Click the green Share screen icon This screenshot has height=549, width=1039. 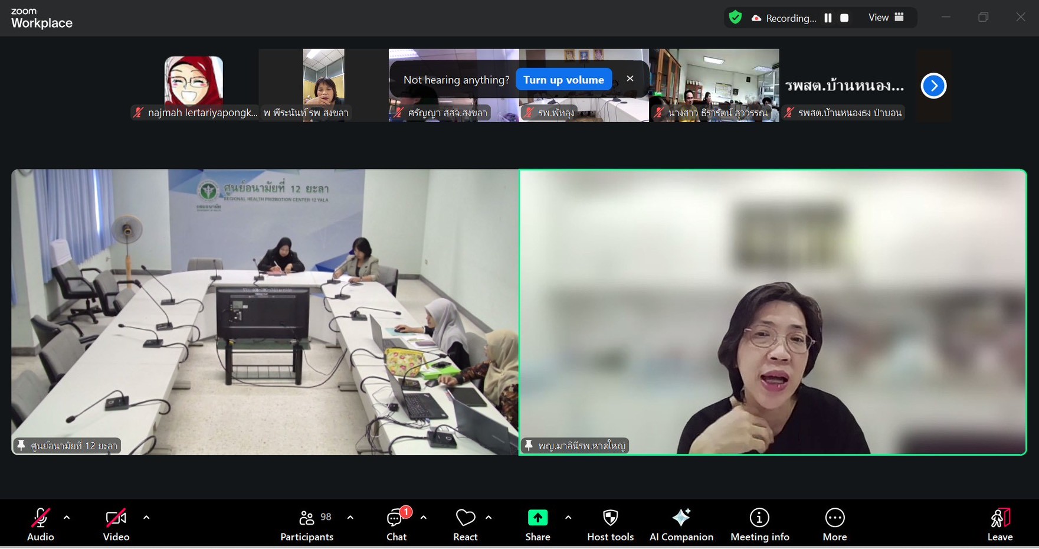click(537, 518)
